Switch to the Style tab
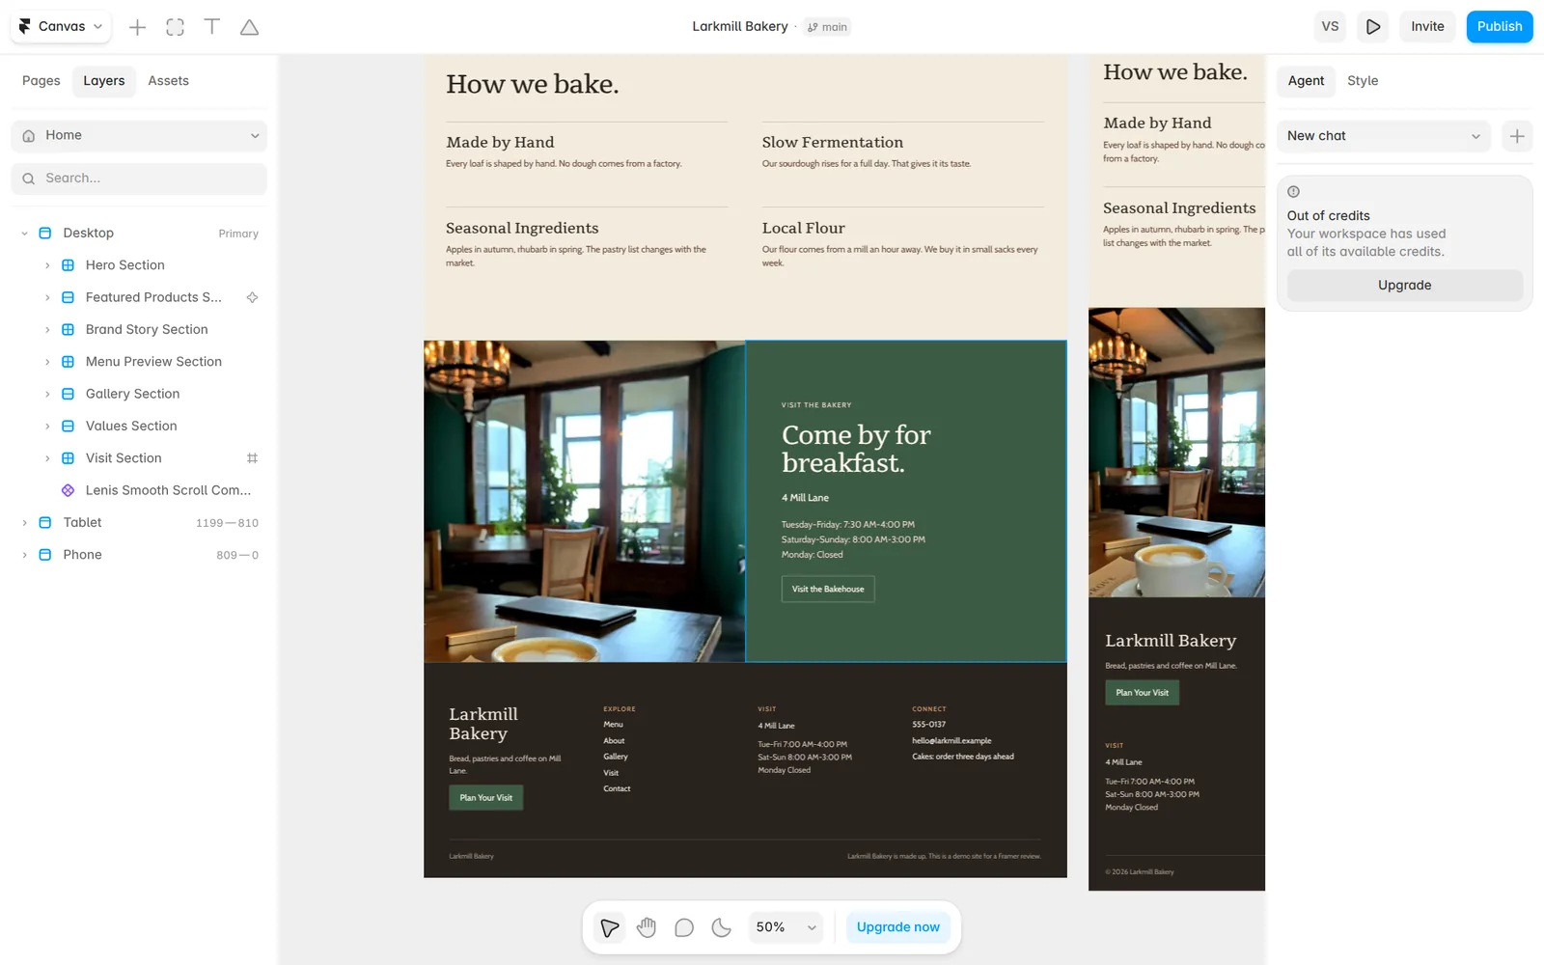1544x965 pixels. (1363, 81)
